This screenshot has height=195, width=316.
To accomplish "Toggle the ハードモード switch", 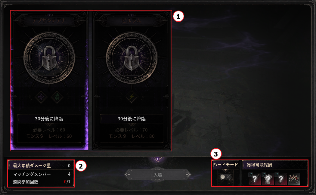I will (225, 177).
